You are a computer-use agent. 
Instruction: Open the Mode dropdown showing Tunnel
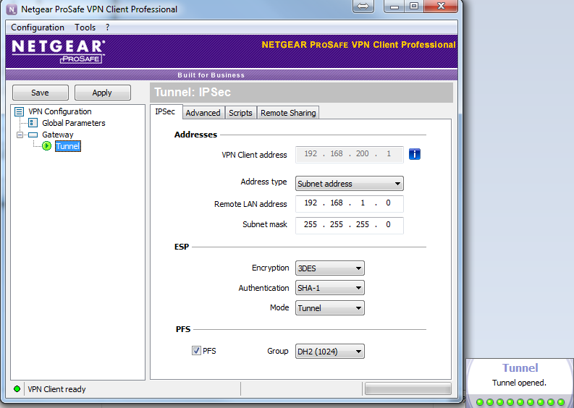coord(330,307)
